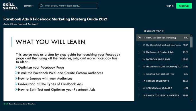Click lock icon for The Complete Facebook Business lesson

(139, 45)
